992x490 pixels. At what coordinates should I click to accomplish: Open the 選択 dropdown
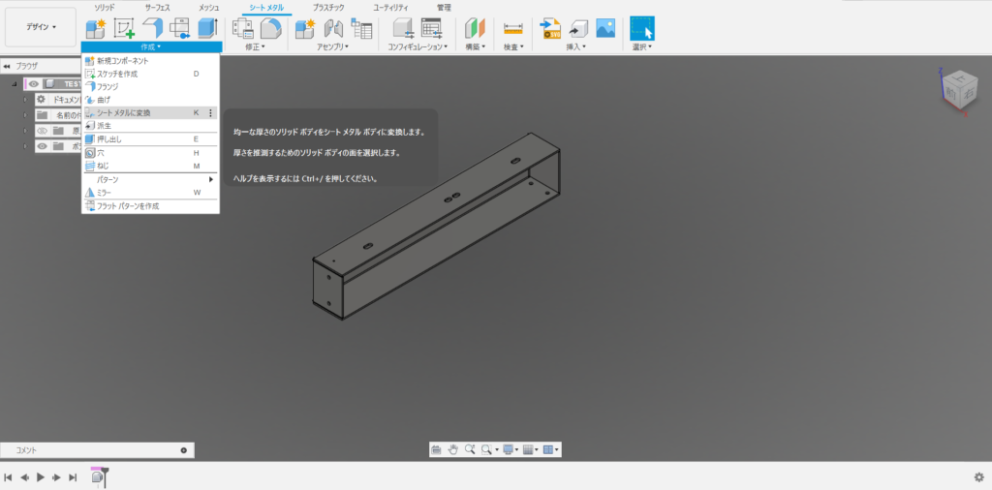point(642,46)
